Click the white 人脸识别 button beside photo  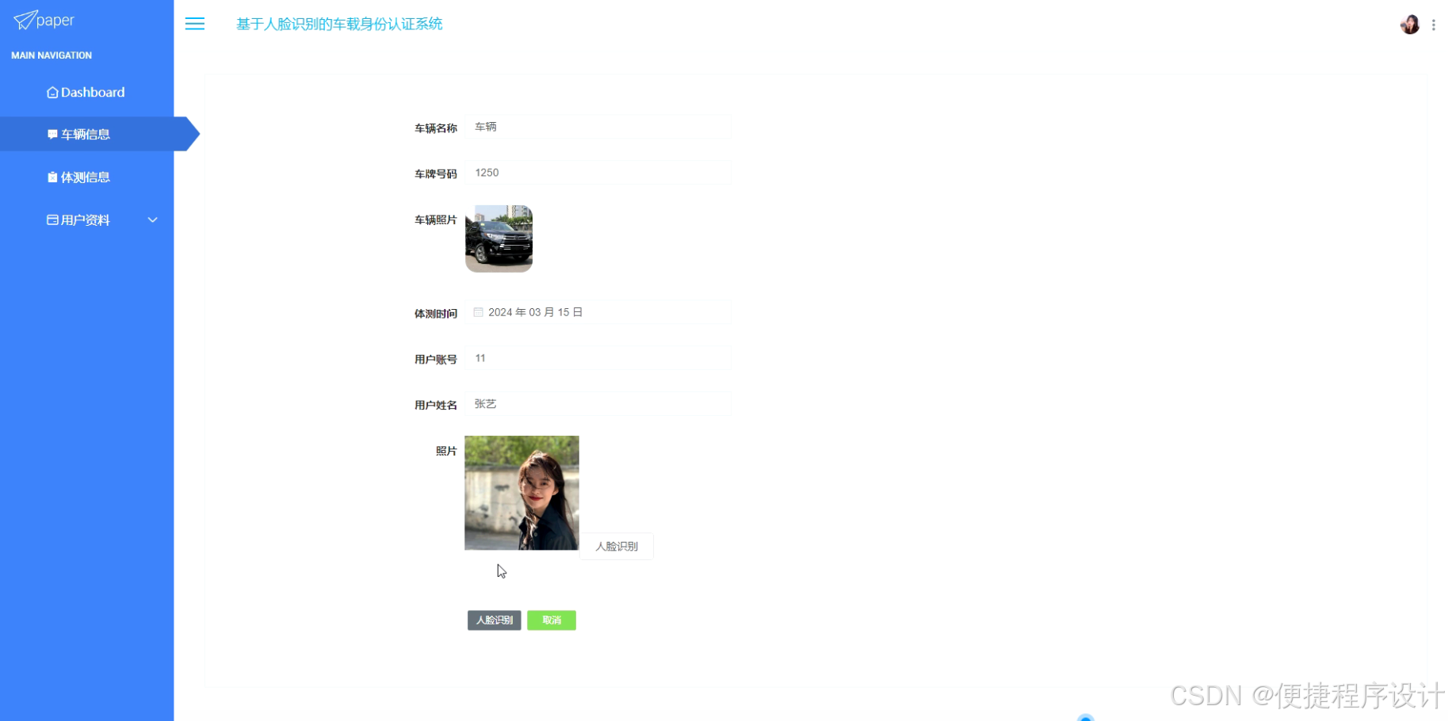617,547
